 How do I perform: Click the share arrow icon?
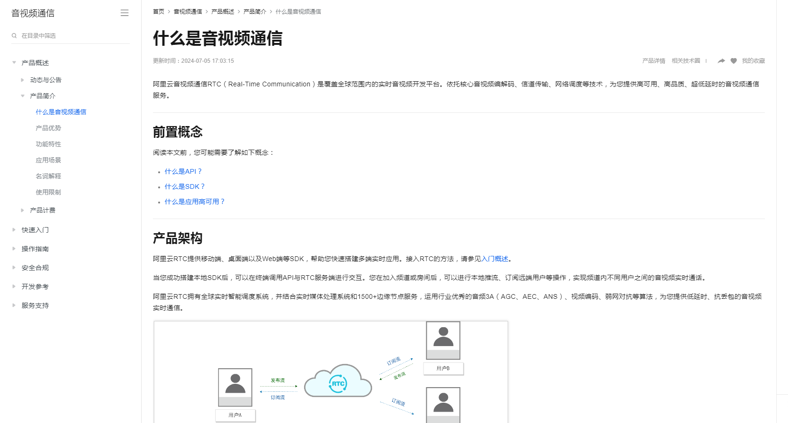click(721, 61)
